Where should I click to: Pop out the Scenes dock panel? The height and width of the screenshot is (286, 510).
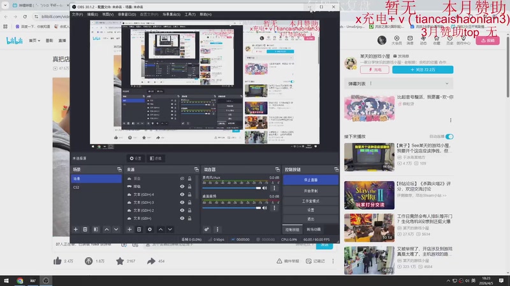tap(119, 169)
